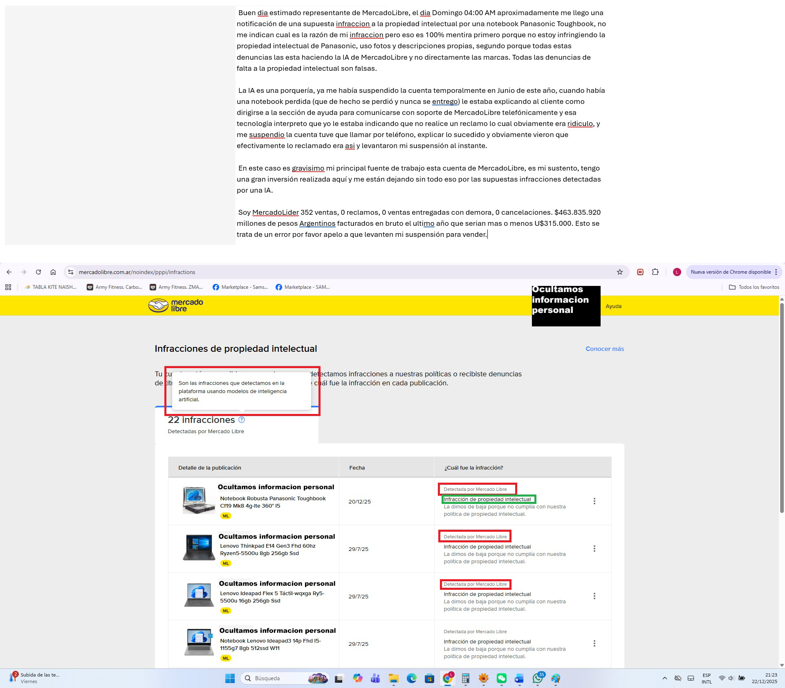Open the MercadoLibre logo home link
Viewport: 785px width, 688px height.
click(176, 306)
